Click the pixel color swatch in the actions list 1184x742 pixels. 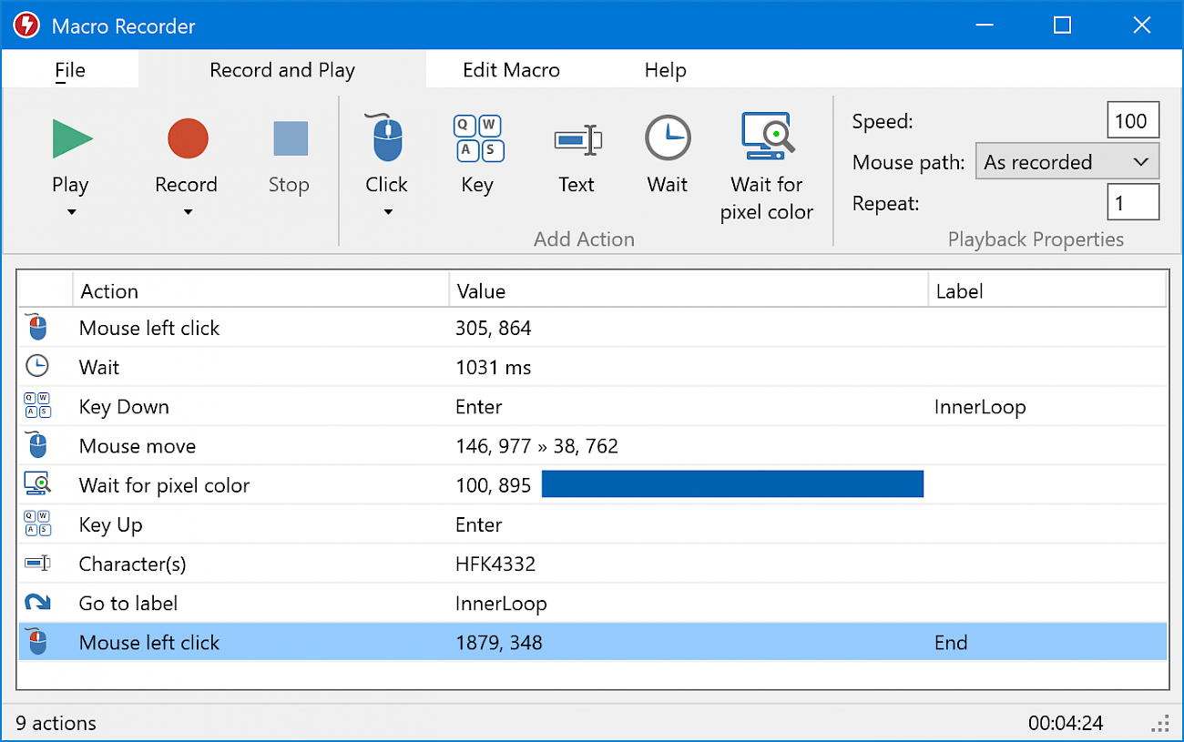point(732,483)
